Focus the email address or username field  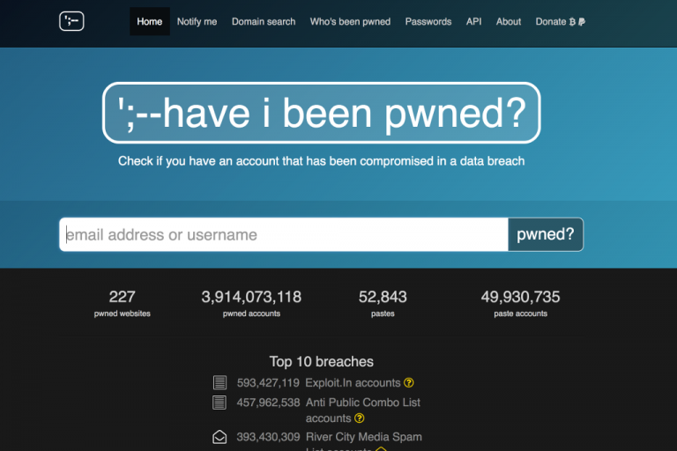(284, 235)
